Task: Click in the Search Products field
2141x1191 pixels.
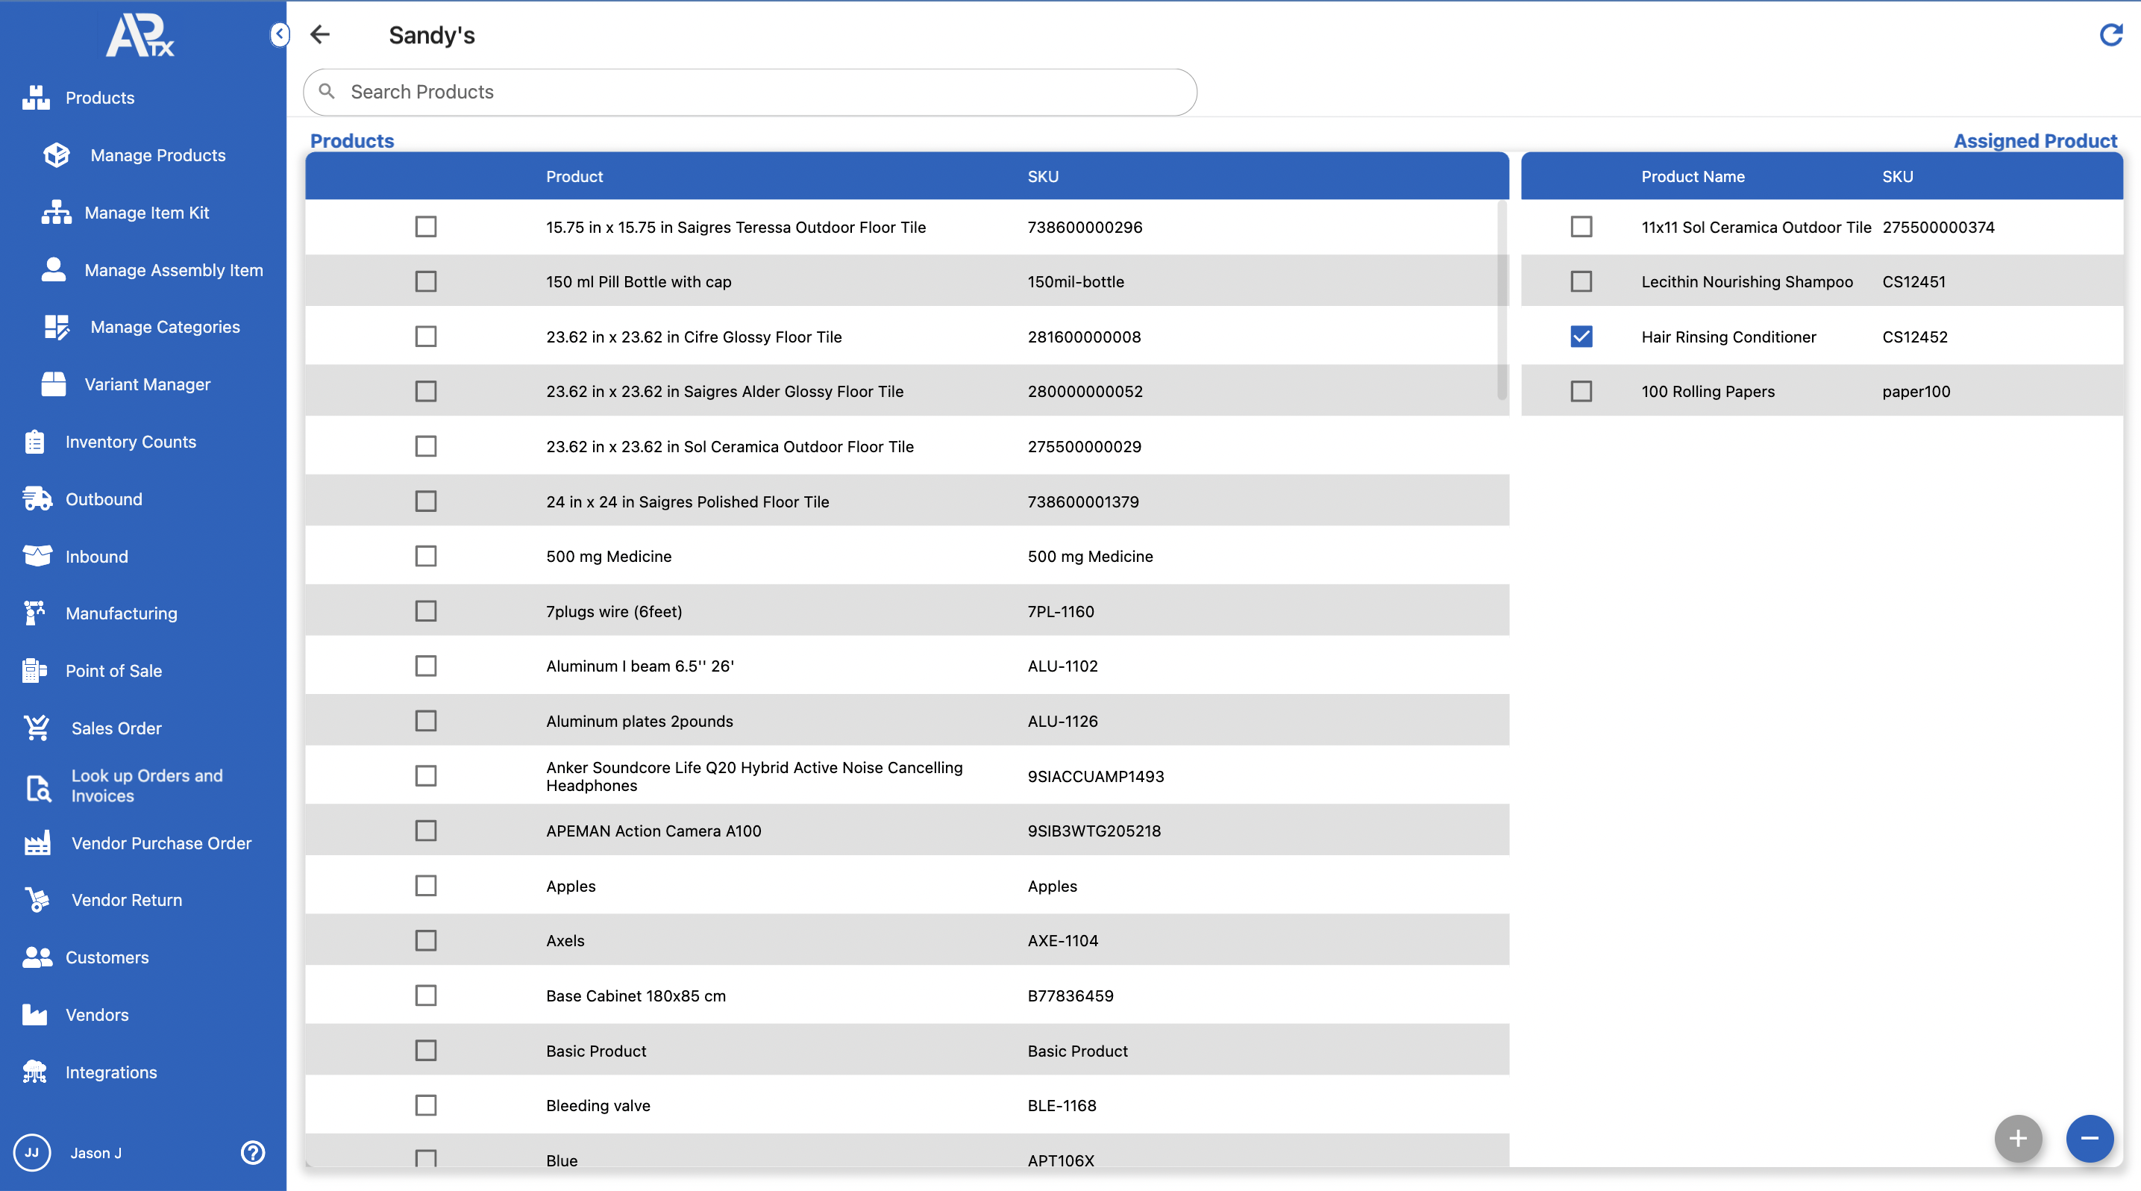Action: [748, 93]
